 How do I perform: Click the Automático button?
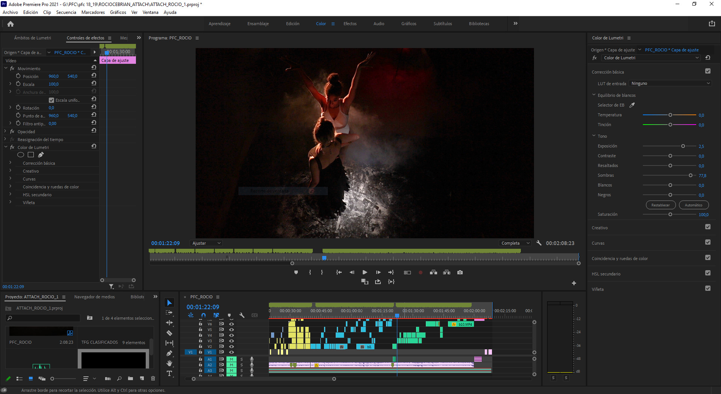tap(693, 205)
